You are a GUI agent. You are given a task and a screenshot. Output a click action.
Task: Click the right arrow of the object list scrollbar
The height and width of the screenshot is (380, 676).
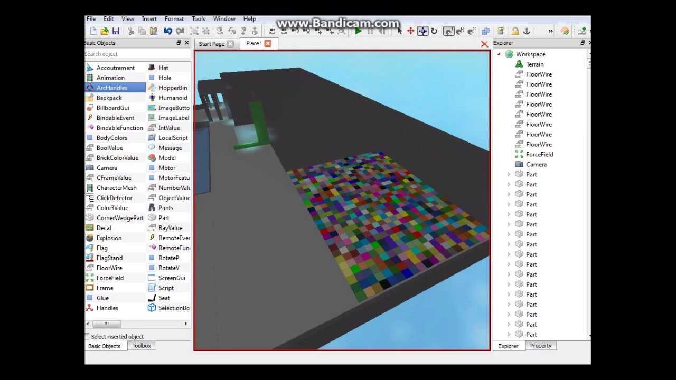coord(186,324)
